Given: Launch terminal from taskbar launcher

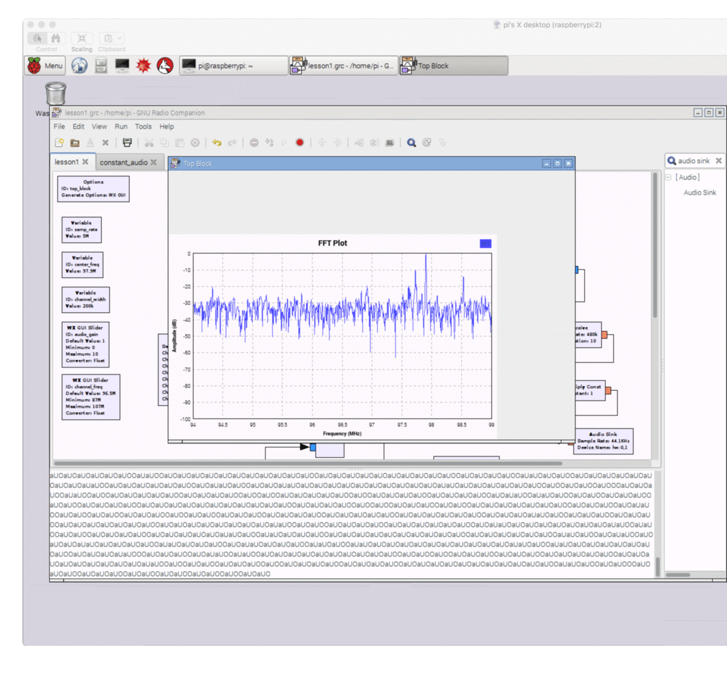Looking at the screenshot, I should [x=122, y=66].
